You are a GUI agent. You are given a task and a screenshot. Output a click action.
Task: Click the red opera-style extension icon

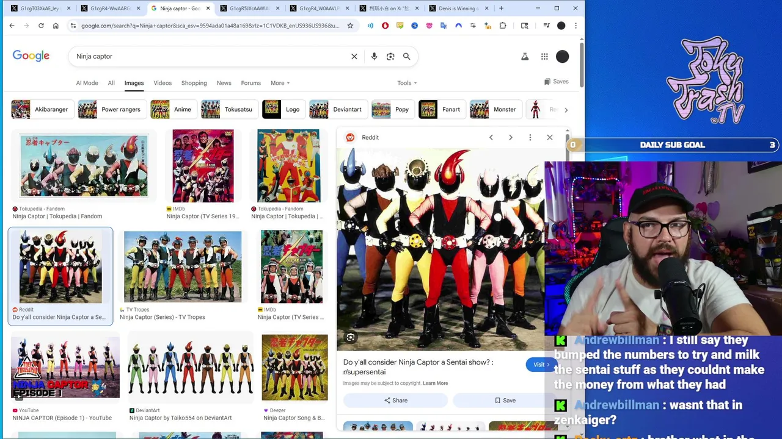point(385,26)
